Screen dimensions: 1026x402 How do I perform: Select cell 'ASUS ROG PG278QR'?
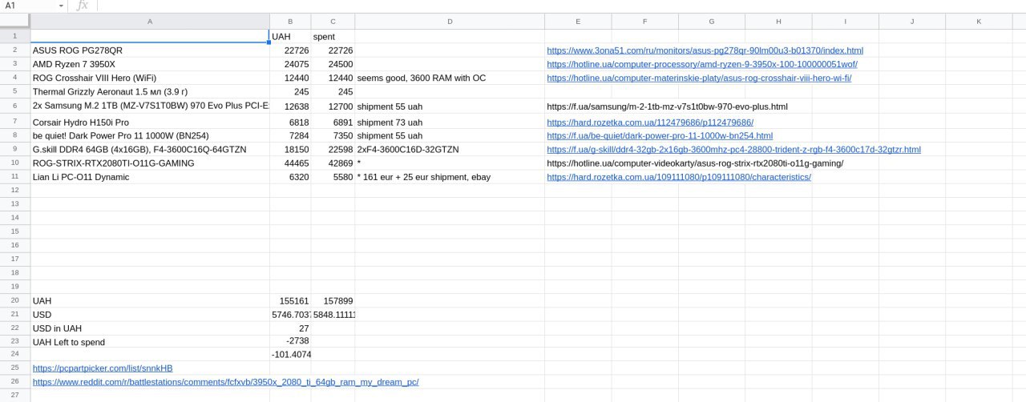pos(150,50)
